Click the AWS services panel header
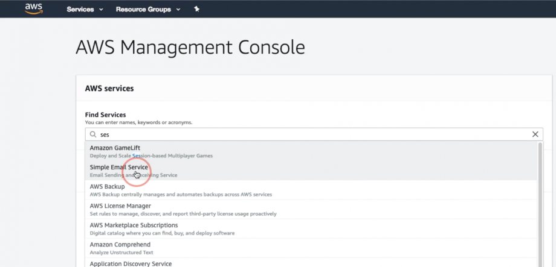Viewport: 556px width, 267px height. click(x=108, y=89)
